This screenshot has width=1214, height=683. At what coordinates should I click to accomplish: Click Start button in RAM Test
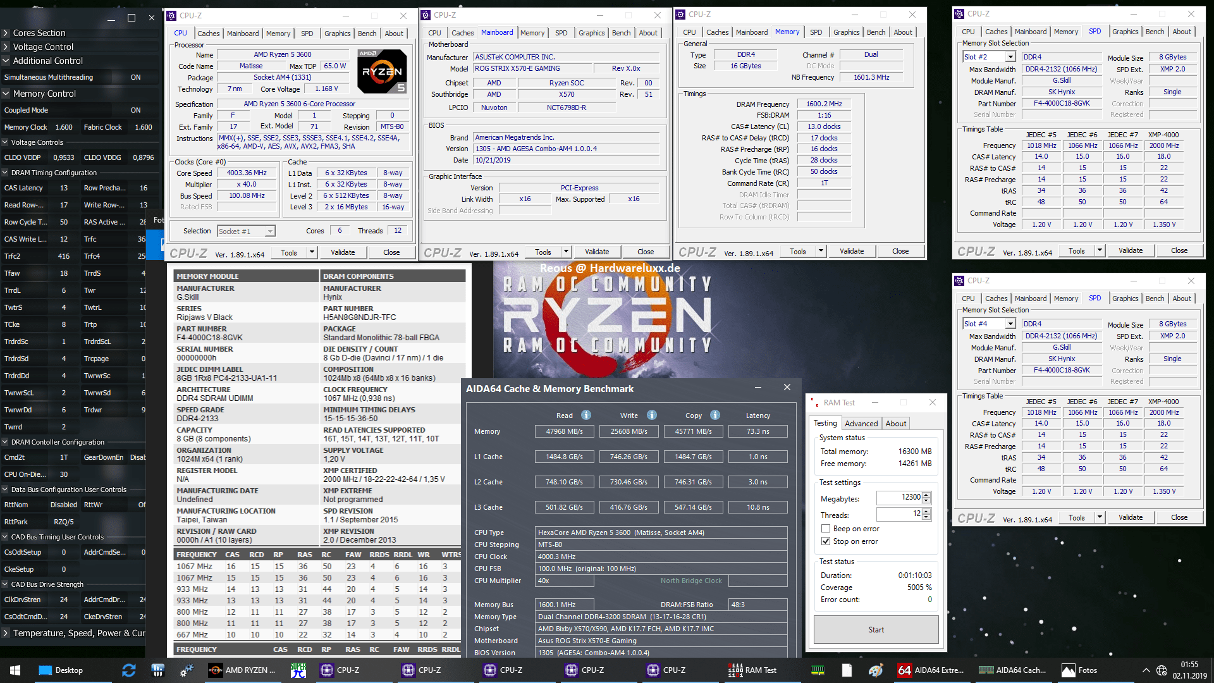click(876, 630)
